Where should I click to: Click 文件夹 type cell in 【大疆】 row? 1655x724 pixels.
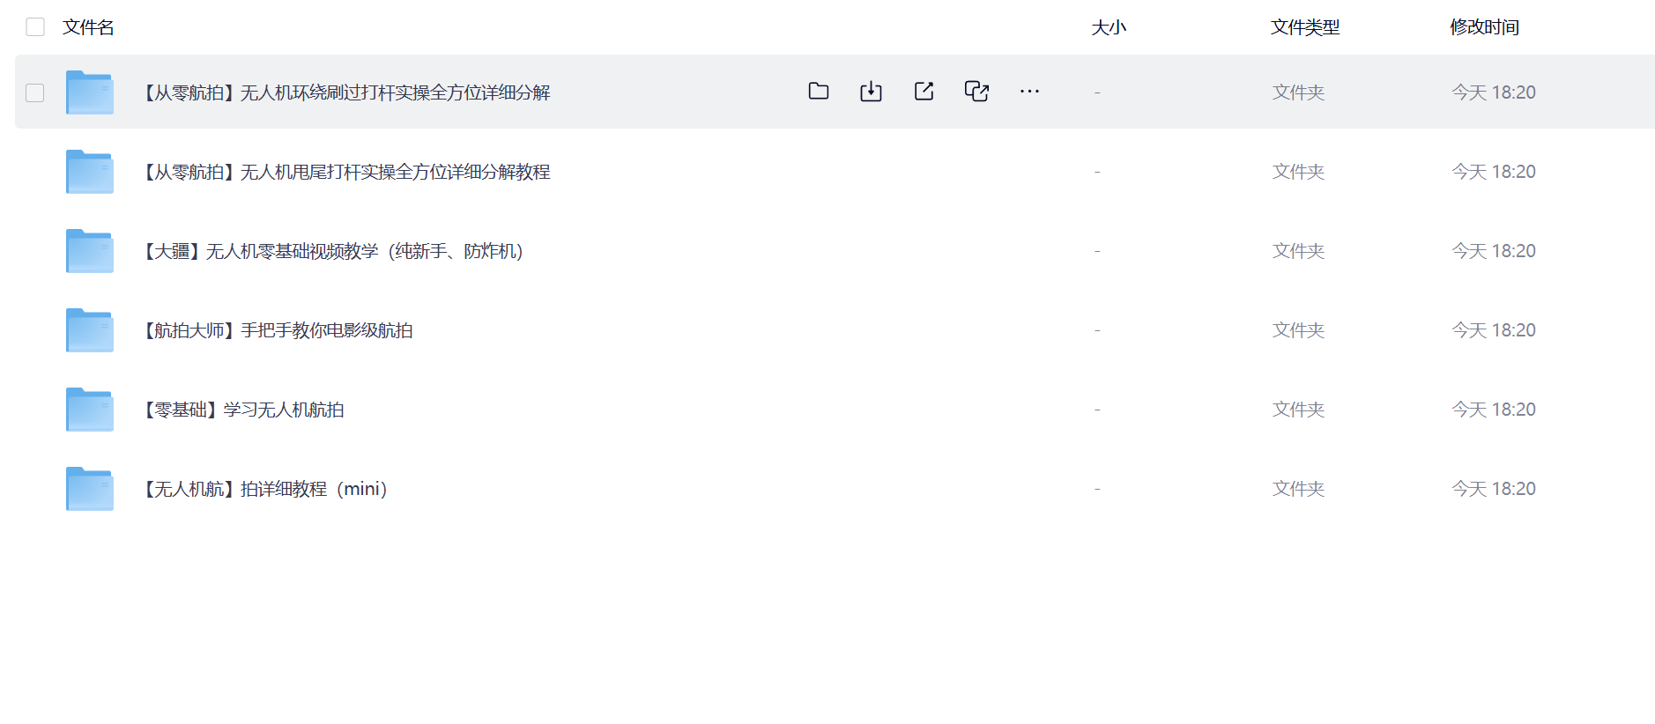tap(1298, 251)
